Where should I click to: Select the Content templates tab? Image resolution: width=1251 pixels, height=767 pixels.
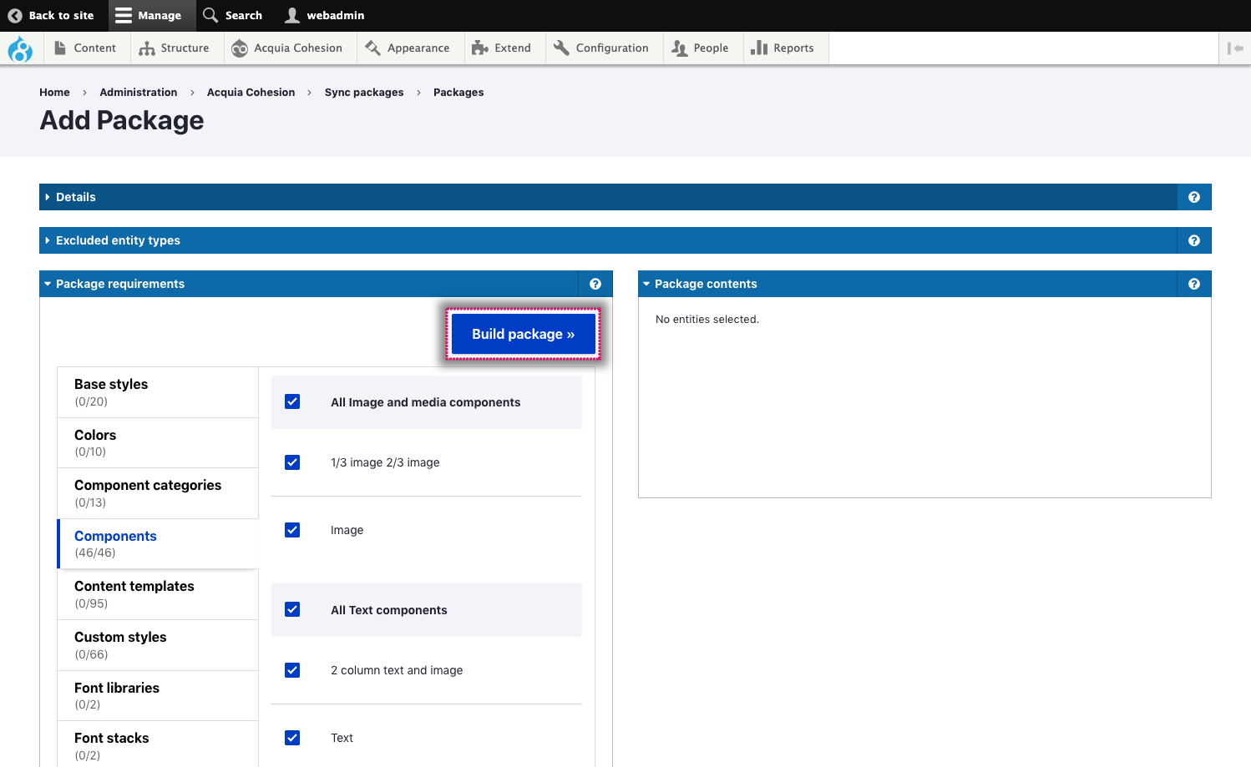coord(158,594)
